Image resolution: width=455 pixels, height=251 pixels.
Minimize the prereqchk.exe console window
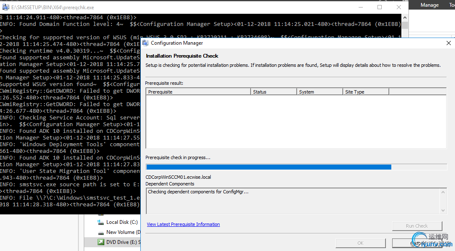[x=361, y=7]
